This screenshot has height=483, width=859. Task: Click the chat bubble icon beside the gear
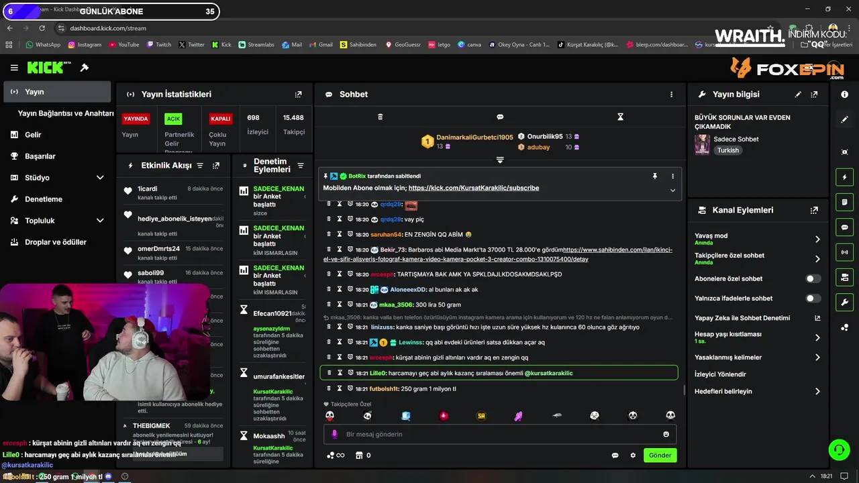pyautogui.click(x=615, y=455)
